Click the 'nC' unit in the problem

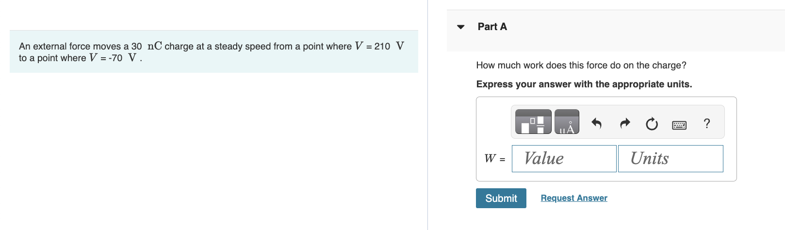pyautogui.click(x=154, y=46)
